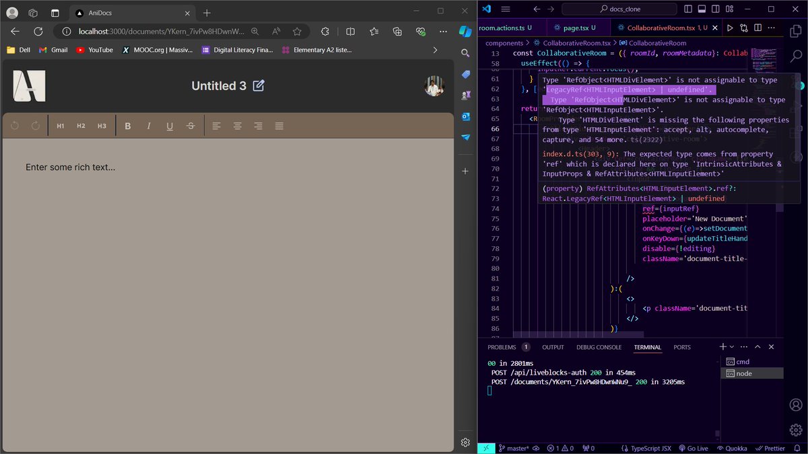Switch to room.actions.ts editor tab
This screenshot has height=454, width=808.
coord(506,28)
